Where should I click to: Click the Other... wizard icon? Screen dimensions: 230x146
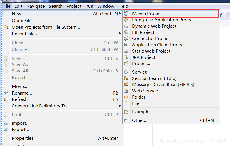coord(126,120)
